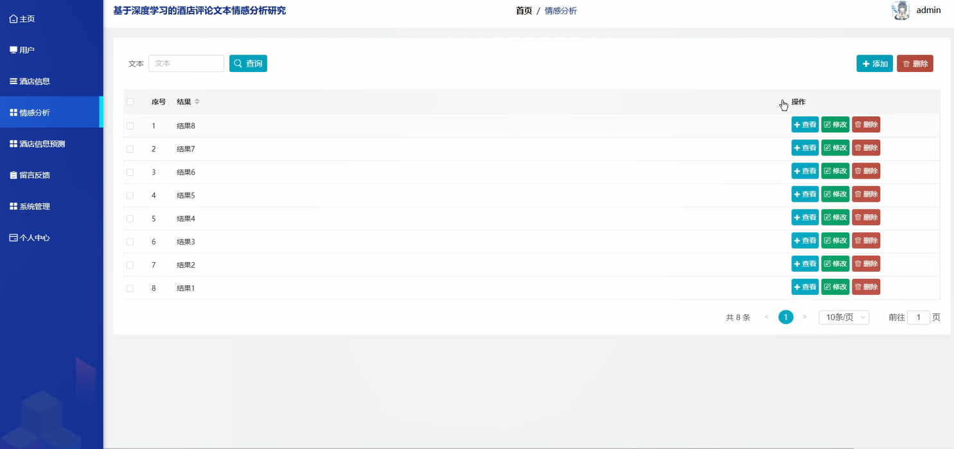This screenshot has height=449, width=954.
Task: Select 情感分析 sidebar item
Action: [51, 112]
